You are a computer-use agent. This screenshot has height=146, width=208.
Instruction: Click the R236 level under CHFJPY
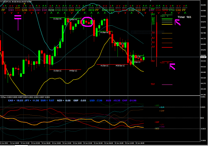pos(51,10)
